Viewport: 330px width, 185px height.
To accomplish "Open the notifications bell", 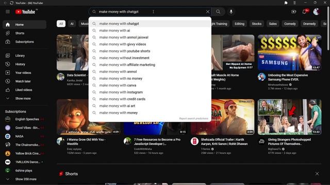I will point(304,12).
